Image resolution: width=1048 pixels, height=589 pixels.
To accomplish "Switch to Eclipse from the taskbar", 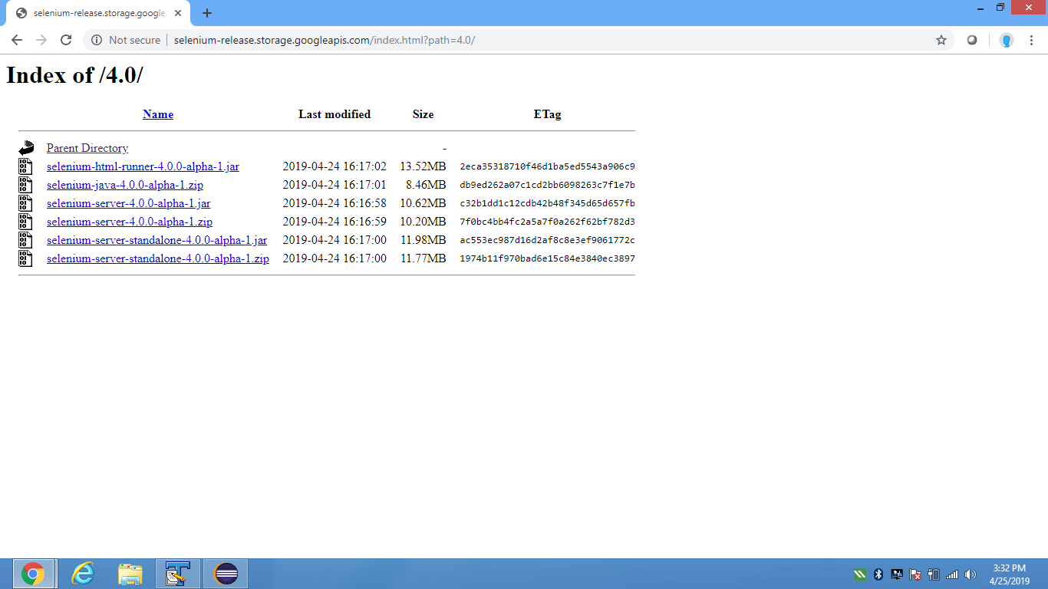I will (x=226, y=574).
